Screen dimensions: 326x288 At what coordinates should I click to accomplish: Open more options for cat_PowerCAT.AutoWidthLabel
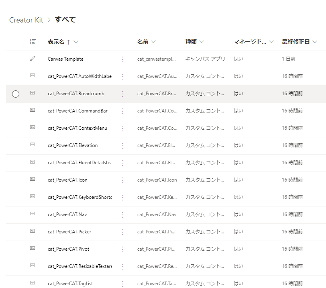click(123, 77)
